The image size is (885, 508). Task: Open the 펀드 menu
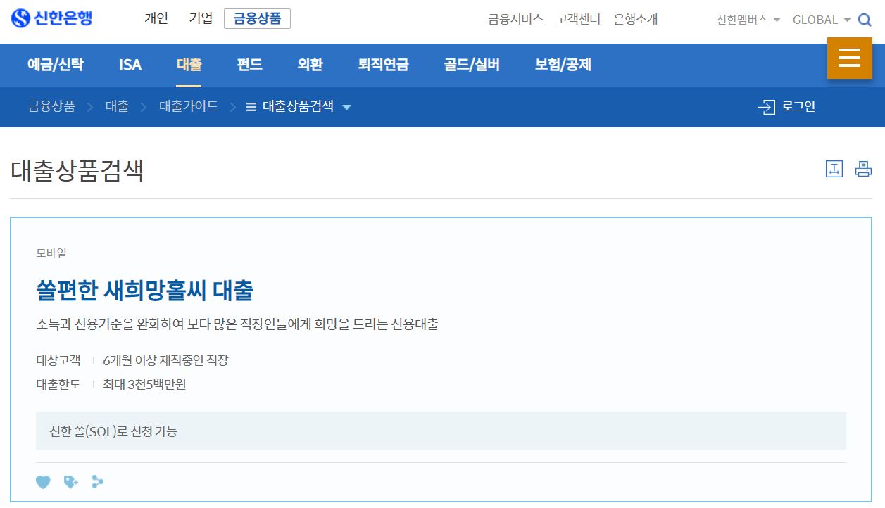(249, 65)
